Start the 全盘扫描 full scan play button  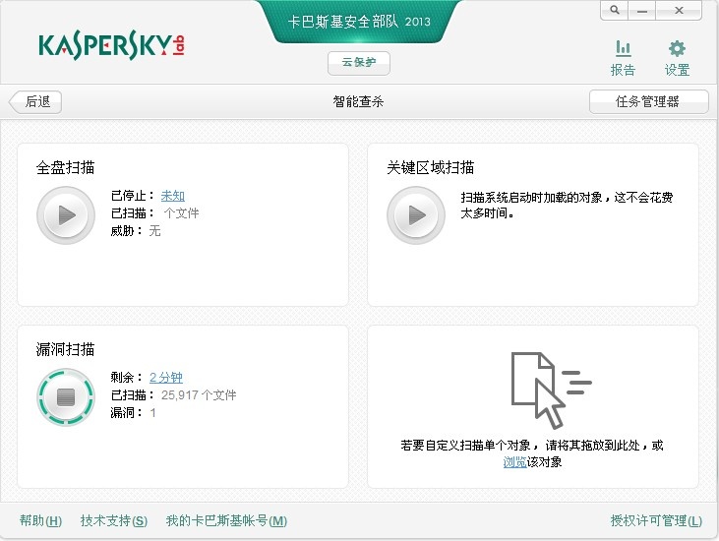tap(66, 215)
